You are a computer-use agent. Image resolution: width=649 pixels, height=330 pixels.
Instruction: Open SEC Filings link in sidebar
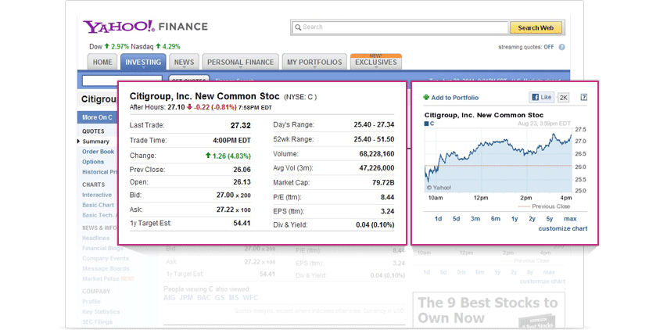[x=97, y=321]
